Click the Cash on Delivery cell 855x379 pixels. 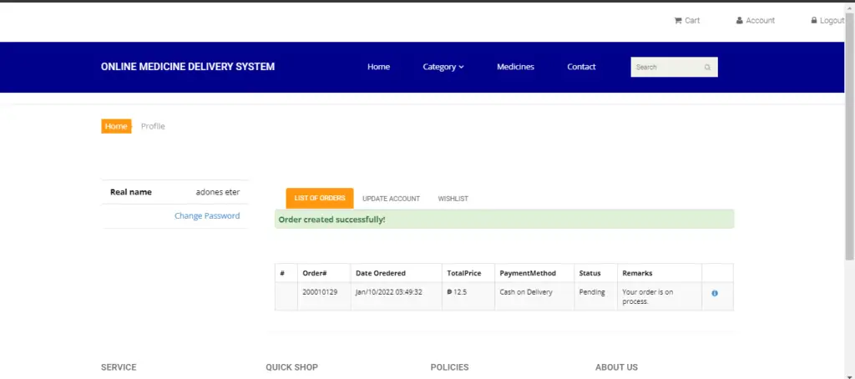point(534,296)
